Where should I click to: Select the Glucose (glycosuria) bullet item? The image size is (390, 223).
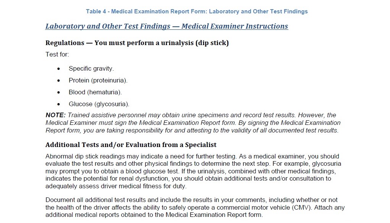[99, 104]
